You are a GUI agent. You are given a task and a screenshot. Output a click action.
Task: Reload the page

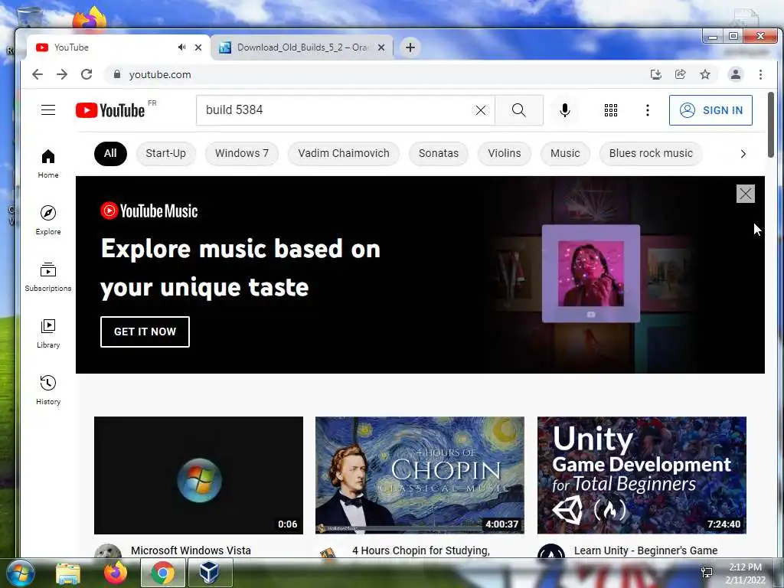pyautogui.click(x=87, y=74)
